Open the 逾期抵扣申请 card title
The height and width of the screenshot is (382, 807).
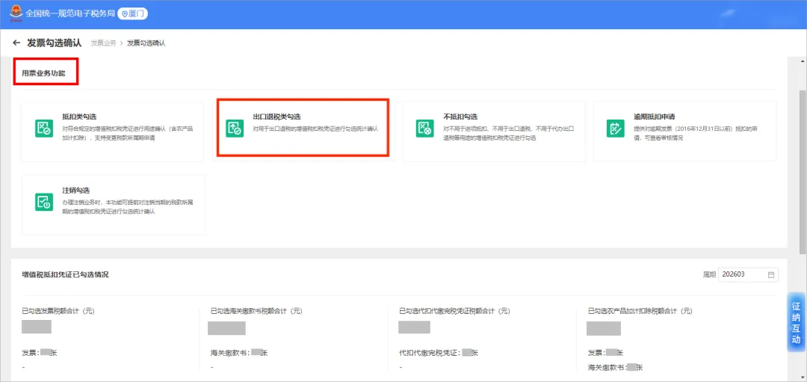(654, 117)
